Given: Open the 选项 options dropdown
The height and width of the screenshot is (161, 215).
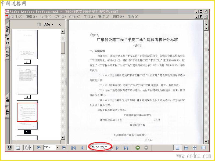Looking at the screenshot, I should coord(48,24).
